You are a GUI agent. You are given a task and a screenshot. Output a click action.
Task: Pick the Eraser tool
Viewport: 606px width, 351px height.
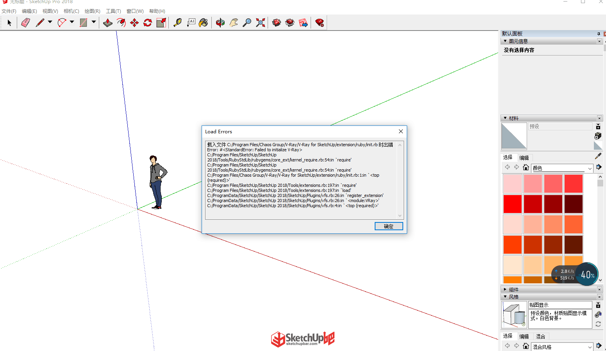25,23
